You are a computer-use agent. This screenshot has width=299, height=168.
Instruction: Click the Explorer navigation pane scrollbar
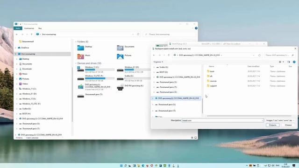tap(72, 94)
